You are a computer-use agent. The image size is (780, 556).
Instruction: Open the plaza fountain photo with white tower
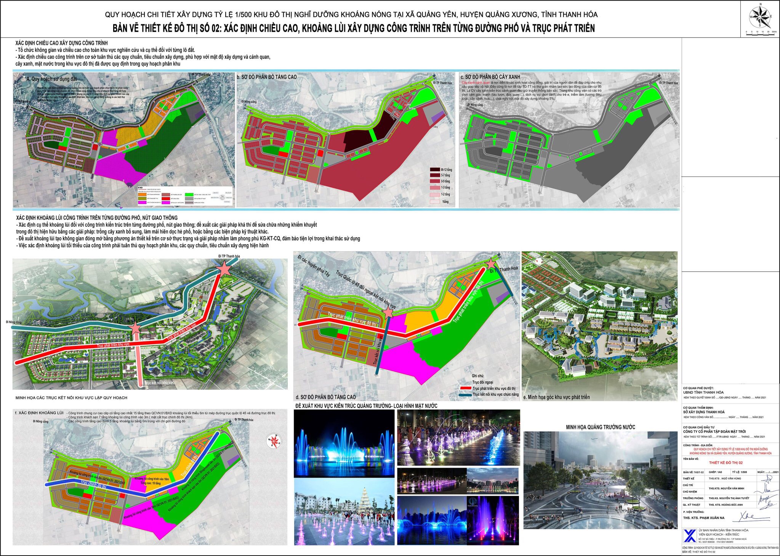click(x=344, y=512)
